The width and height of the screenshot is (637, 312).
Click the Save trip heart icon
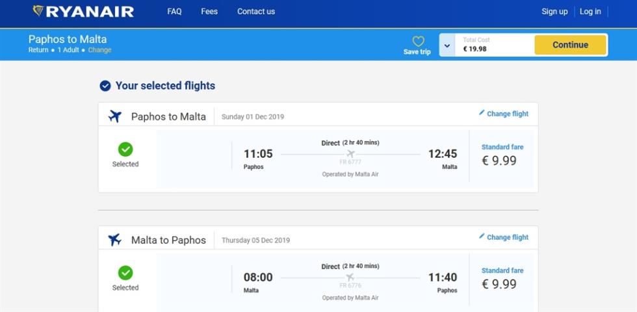click(x=418, y=41)
